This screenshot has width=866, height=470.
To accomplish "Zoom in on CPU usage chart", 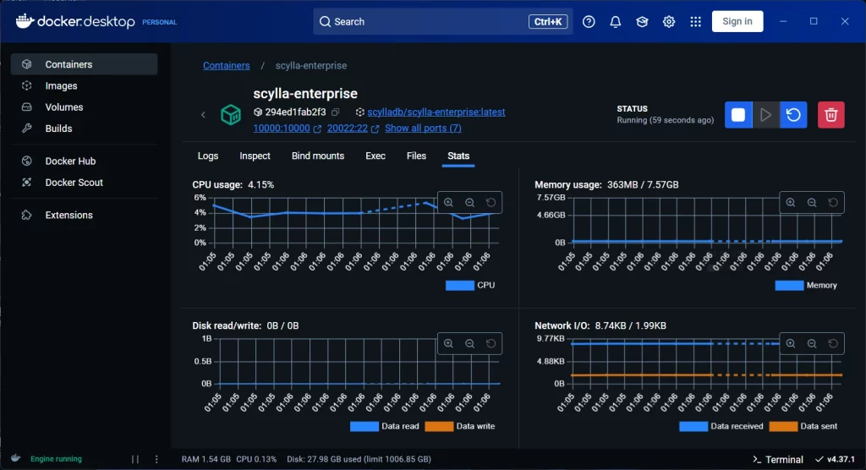I will pos(448,203).
